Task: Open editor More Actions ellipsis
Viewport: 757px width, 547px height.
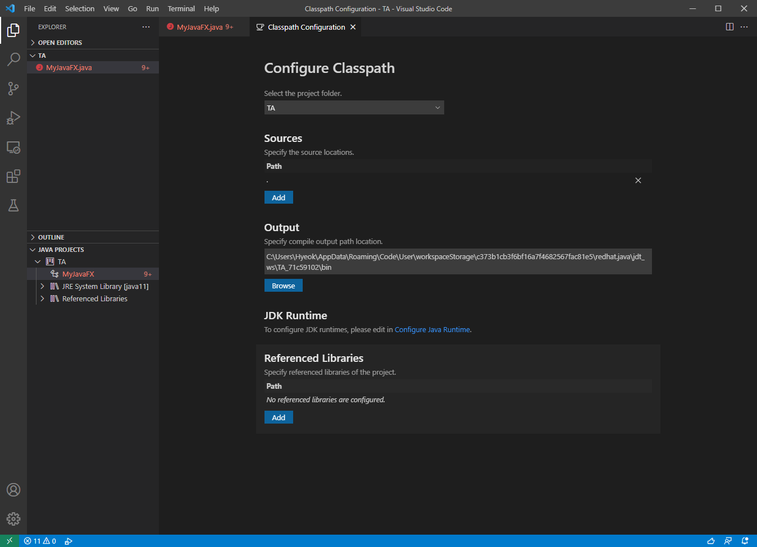Action: pos(744,27)
